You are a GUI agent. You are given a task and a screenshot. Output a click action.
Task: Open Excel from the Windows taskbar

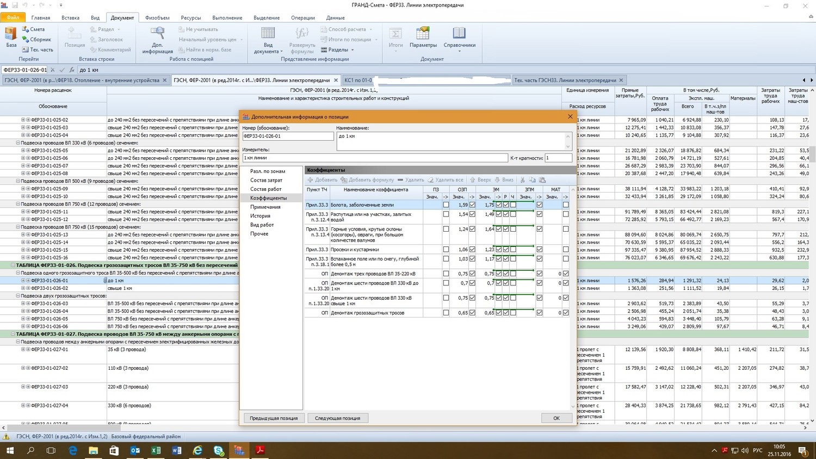click(x=156, y=450)
